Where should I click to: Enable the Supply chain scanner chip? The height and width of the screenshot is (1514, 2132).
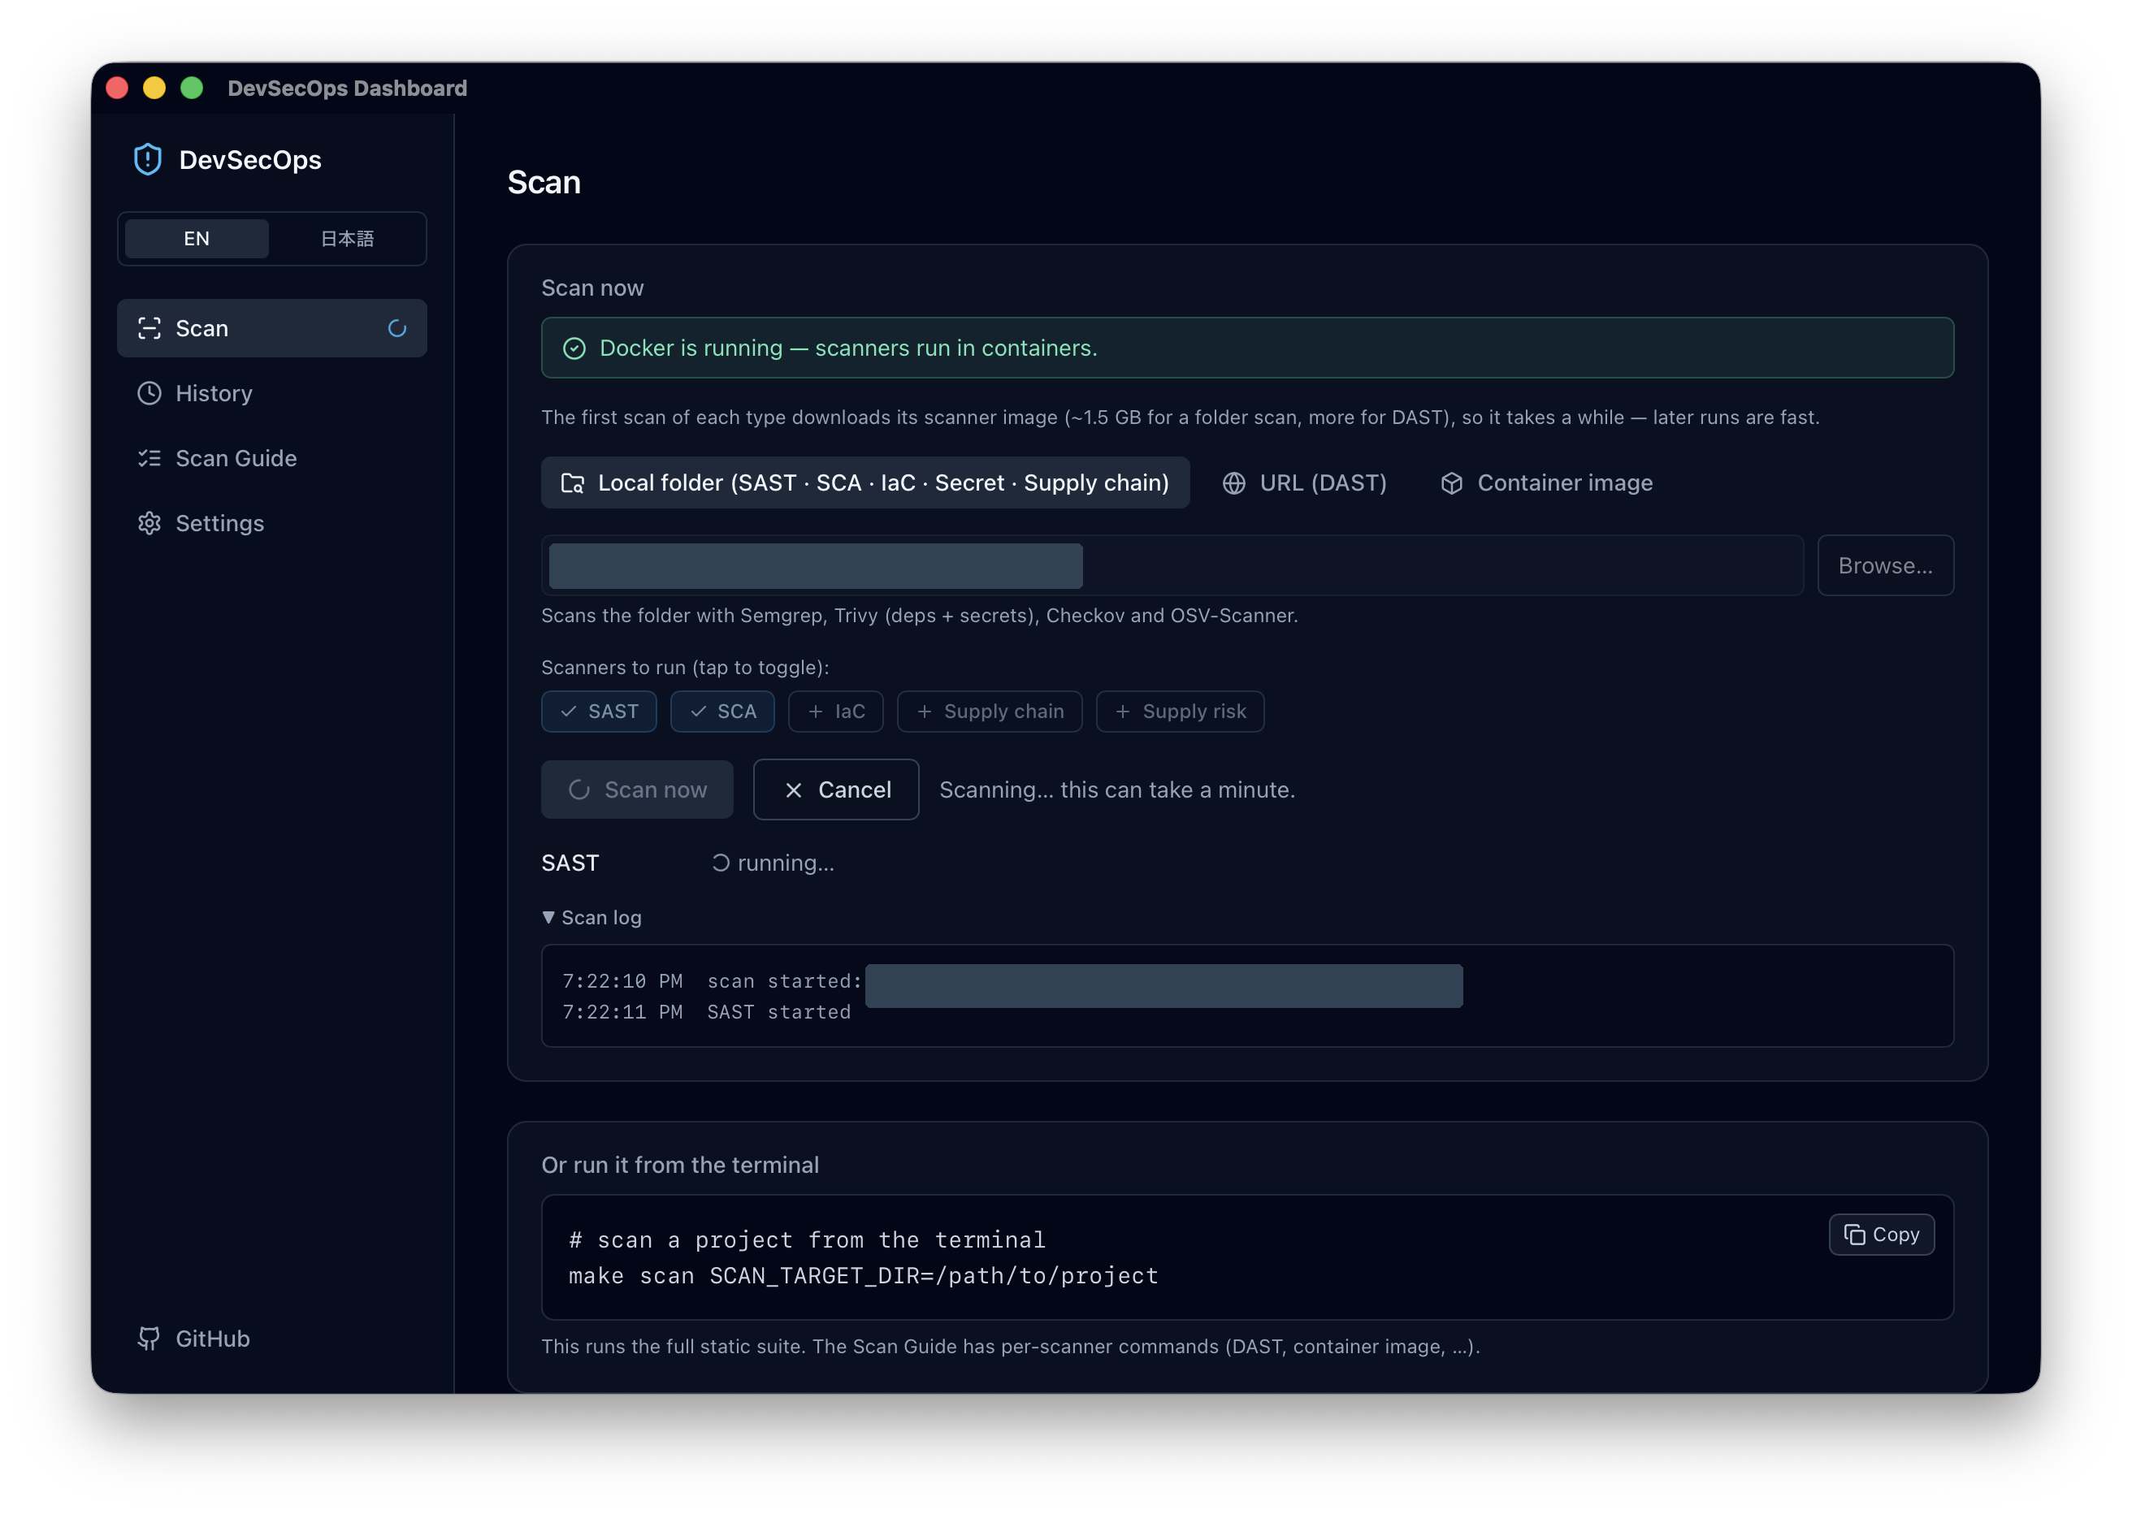pyautogui.click(x=990, y=712)
